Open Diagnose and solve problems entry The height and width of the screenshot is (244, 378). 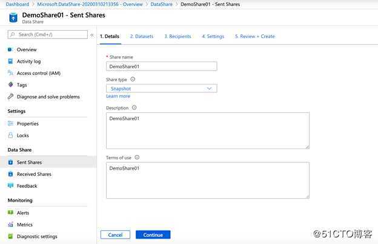[48, 97]
